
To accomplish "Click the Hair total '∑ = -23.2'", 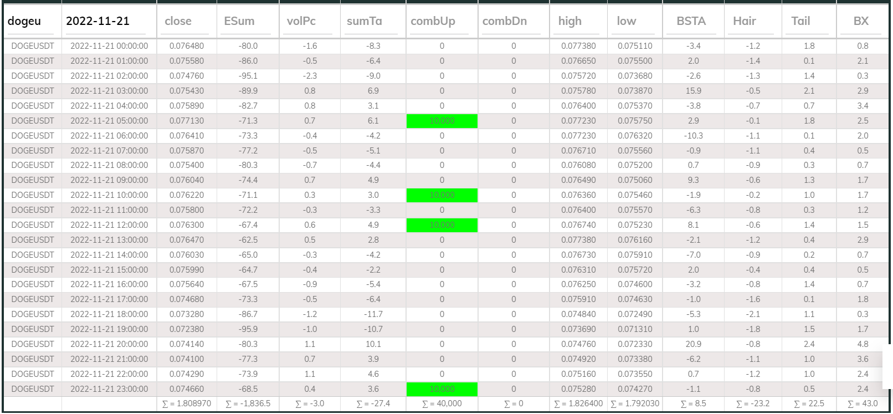I will (x=753, y=403).
